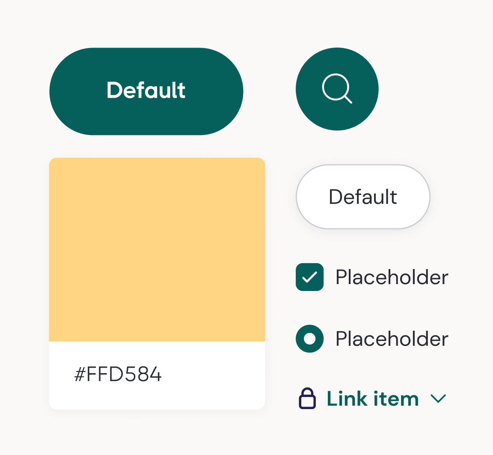This screenshot has width=493, height=455.
Task: Open the Link item link
Action: point(372,398)
